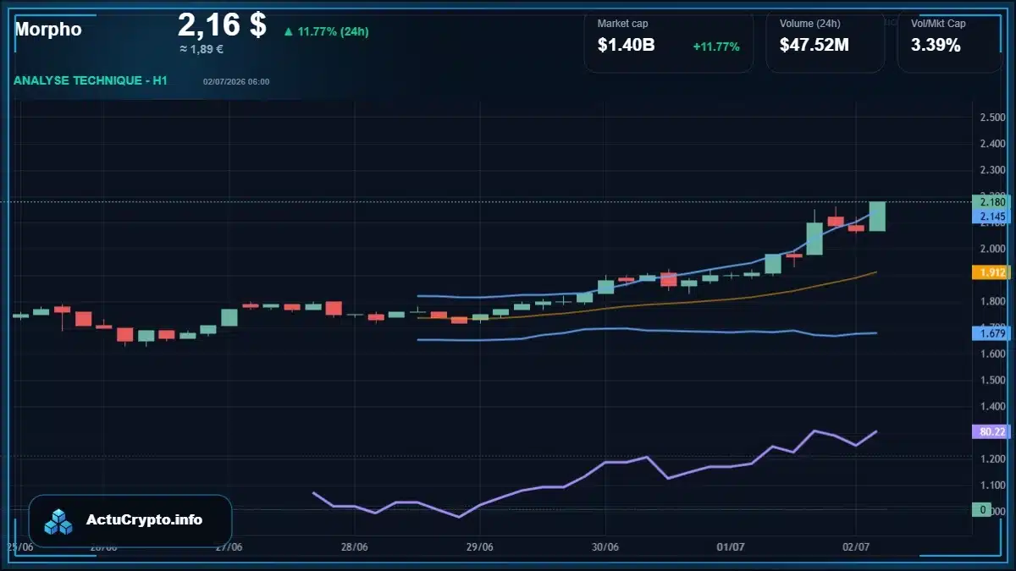Click the 01/07 date axis label
The width and height of the screenshot is (1016, 571).
point(731,546)
